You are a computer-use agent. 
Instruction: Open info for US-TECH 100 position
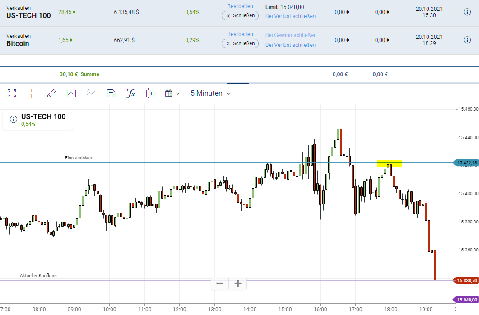click(467, 12)
